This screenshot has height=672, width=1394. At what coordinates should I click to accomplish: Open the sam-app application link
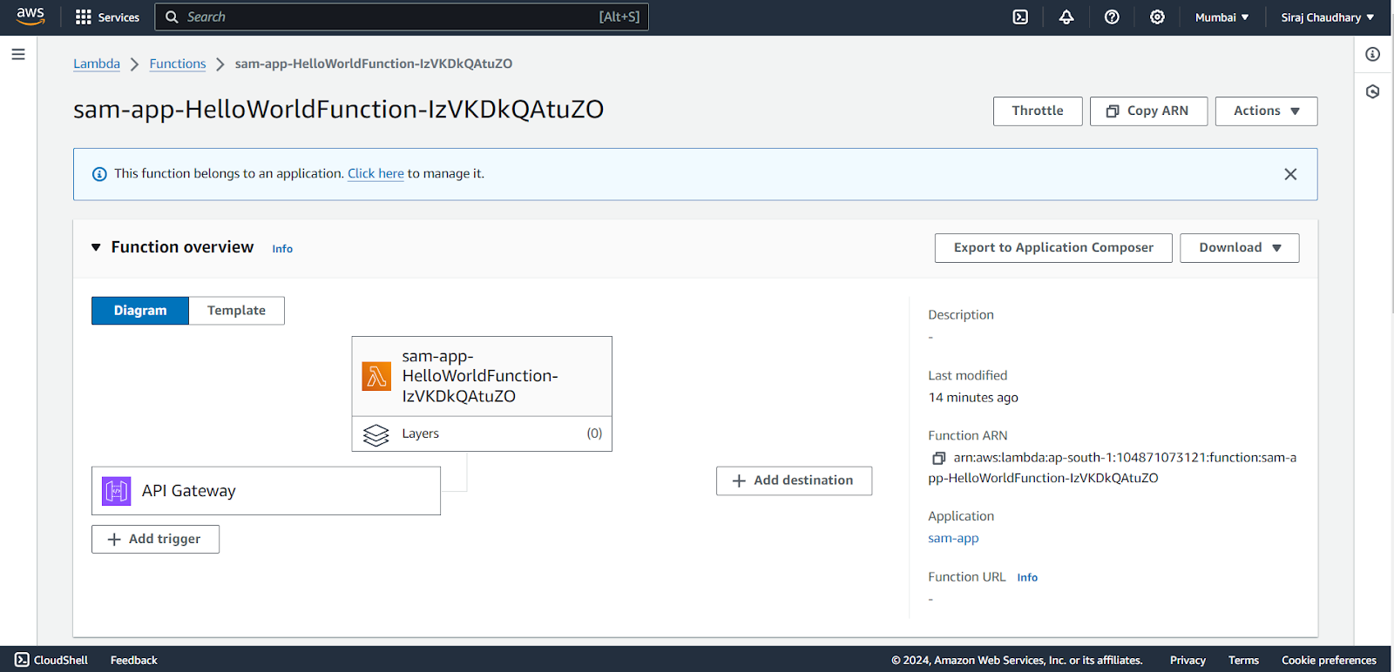(953, 538)
